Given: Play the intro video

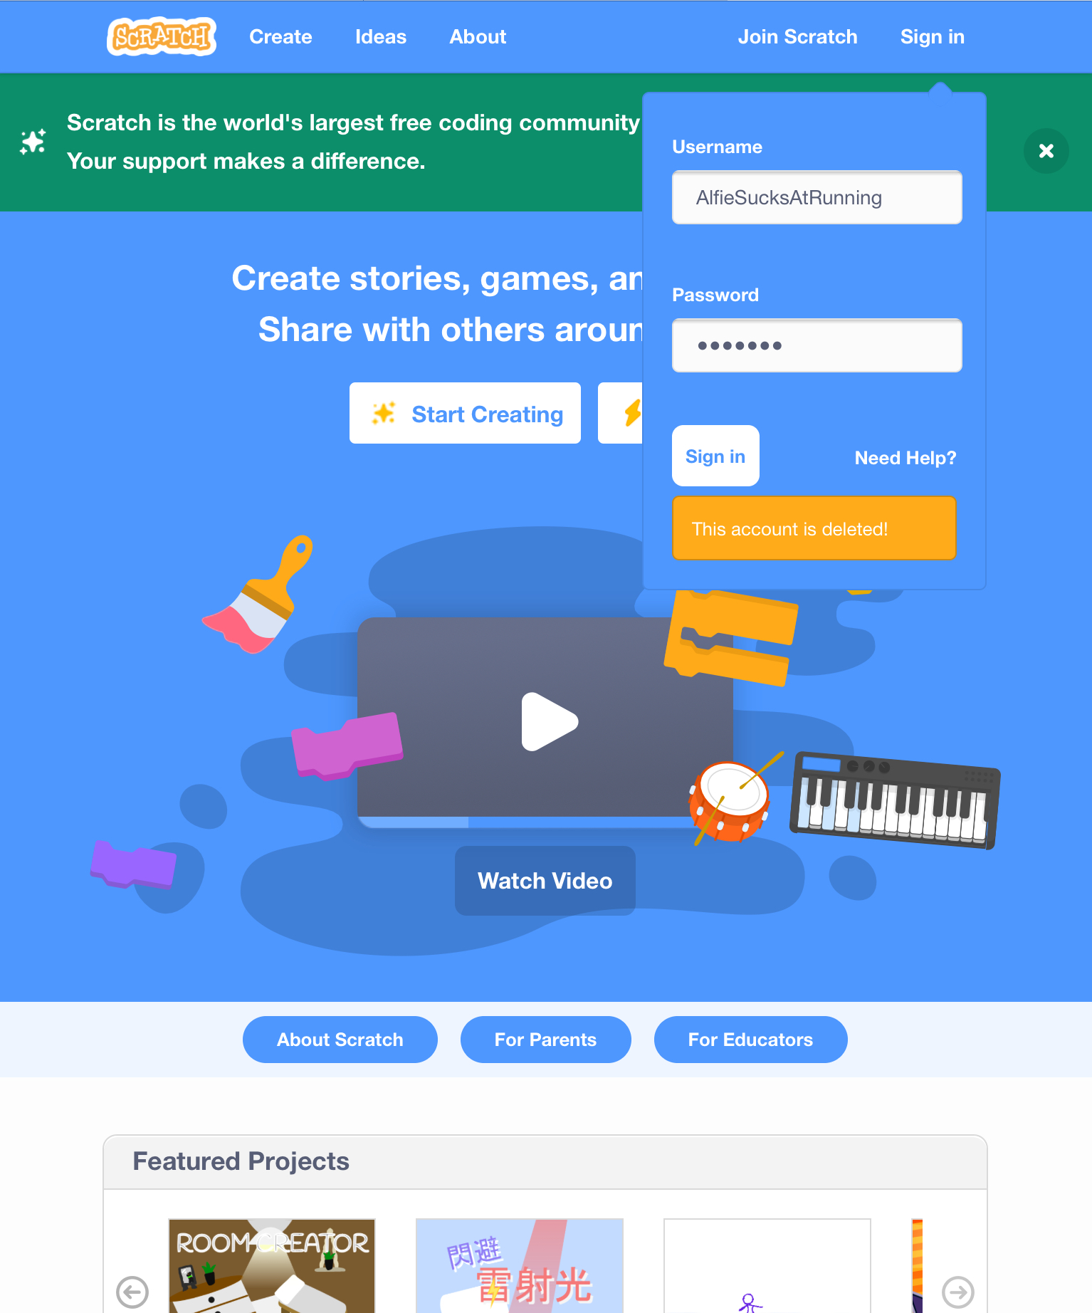Looking at the screenshot, I should 549,721.
